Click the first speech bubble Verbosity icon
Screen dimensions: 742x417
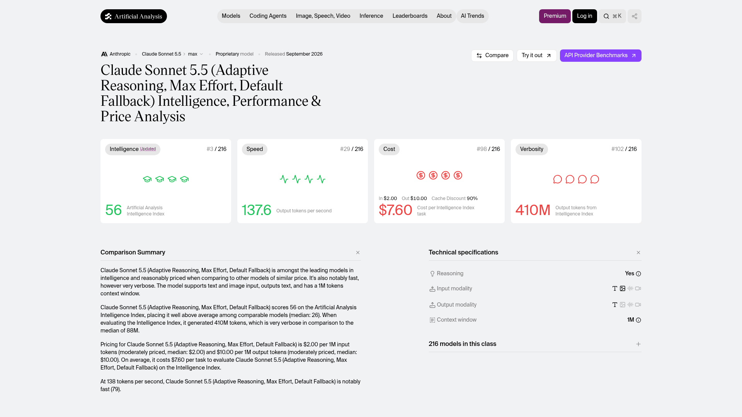557,179
